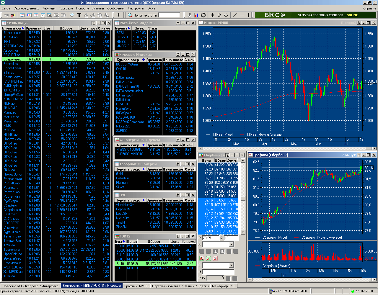This screenshot has width=378, height=295.
Task: Click scroll-up arrow in Сбербанк quotes
Action: click(243, 160)
